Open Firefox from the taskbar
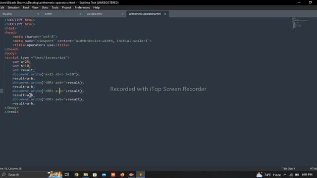Image resolution: width=317 pixels, height=178 pixels. point(122,175)
